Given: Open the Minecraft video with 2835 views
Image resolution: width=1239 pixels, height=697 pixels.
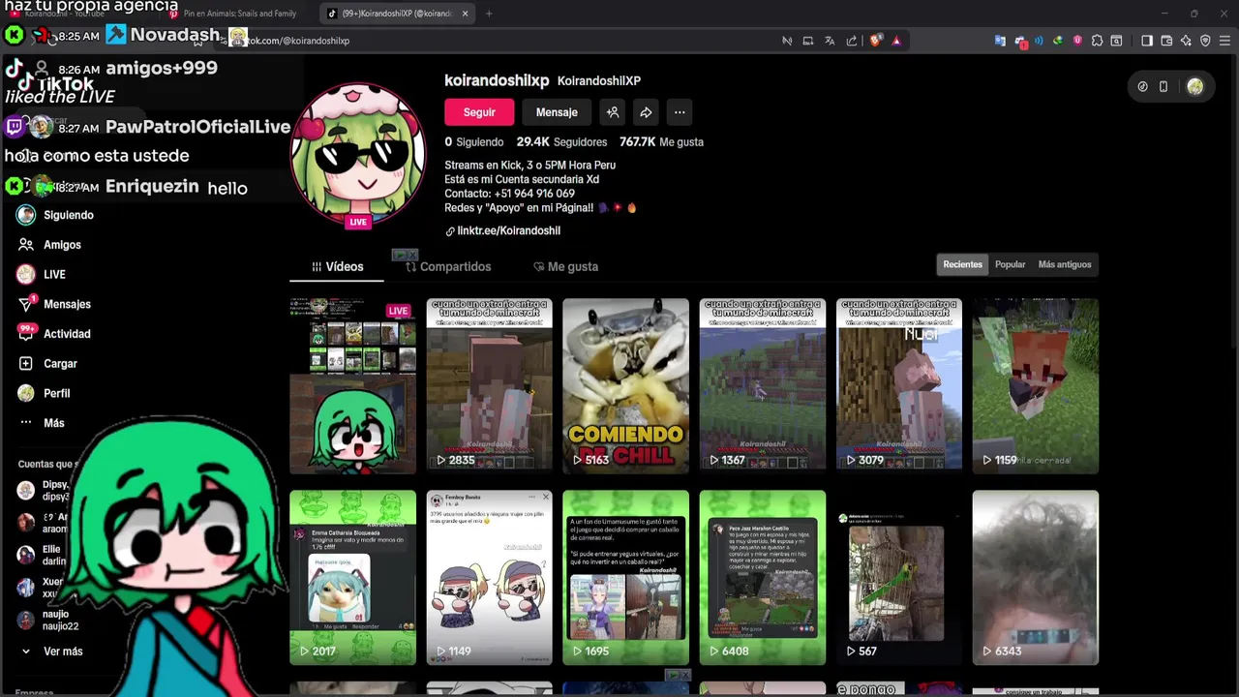Looking at the screenshot, I should [489, 385].
